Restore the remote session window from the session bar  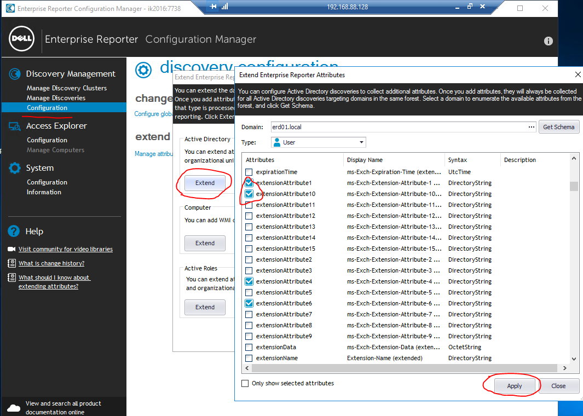pyautogui.click(x=470, y=7)
